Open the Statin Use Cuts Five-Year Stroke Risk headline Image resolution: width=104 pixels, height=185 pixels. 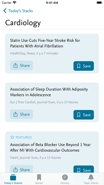pyautogui.click(x=45, y=43)
